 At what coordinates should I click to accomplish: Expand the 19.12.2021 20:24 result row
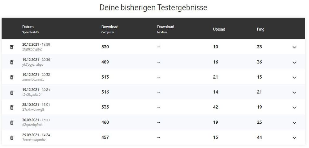coord(294,92)
